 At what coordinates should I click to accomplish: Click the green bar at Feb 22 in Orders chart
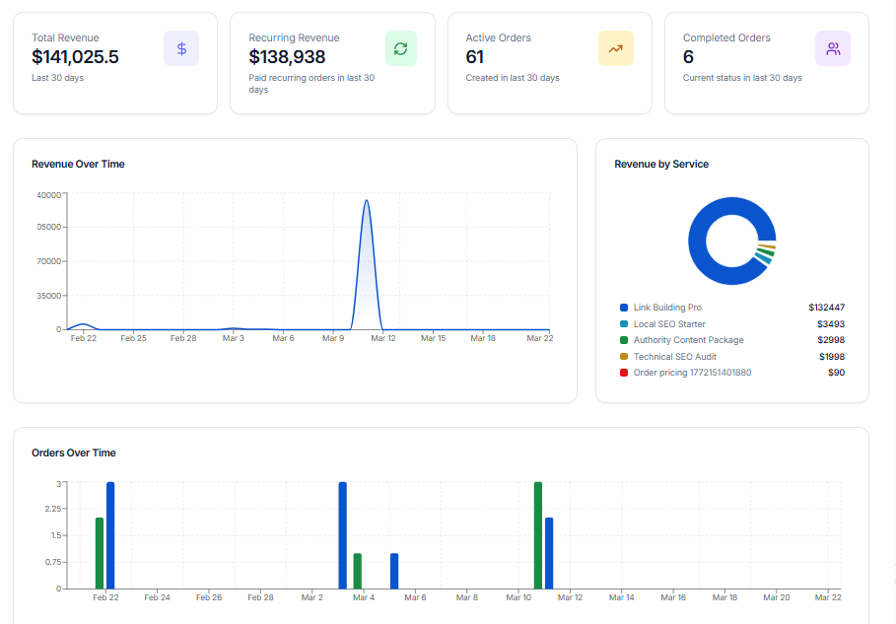(100, 553)
